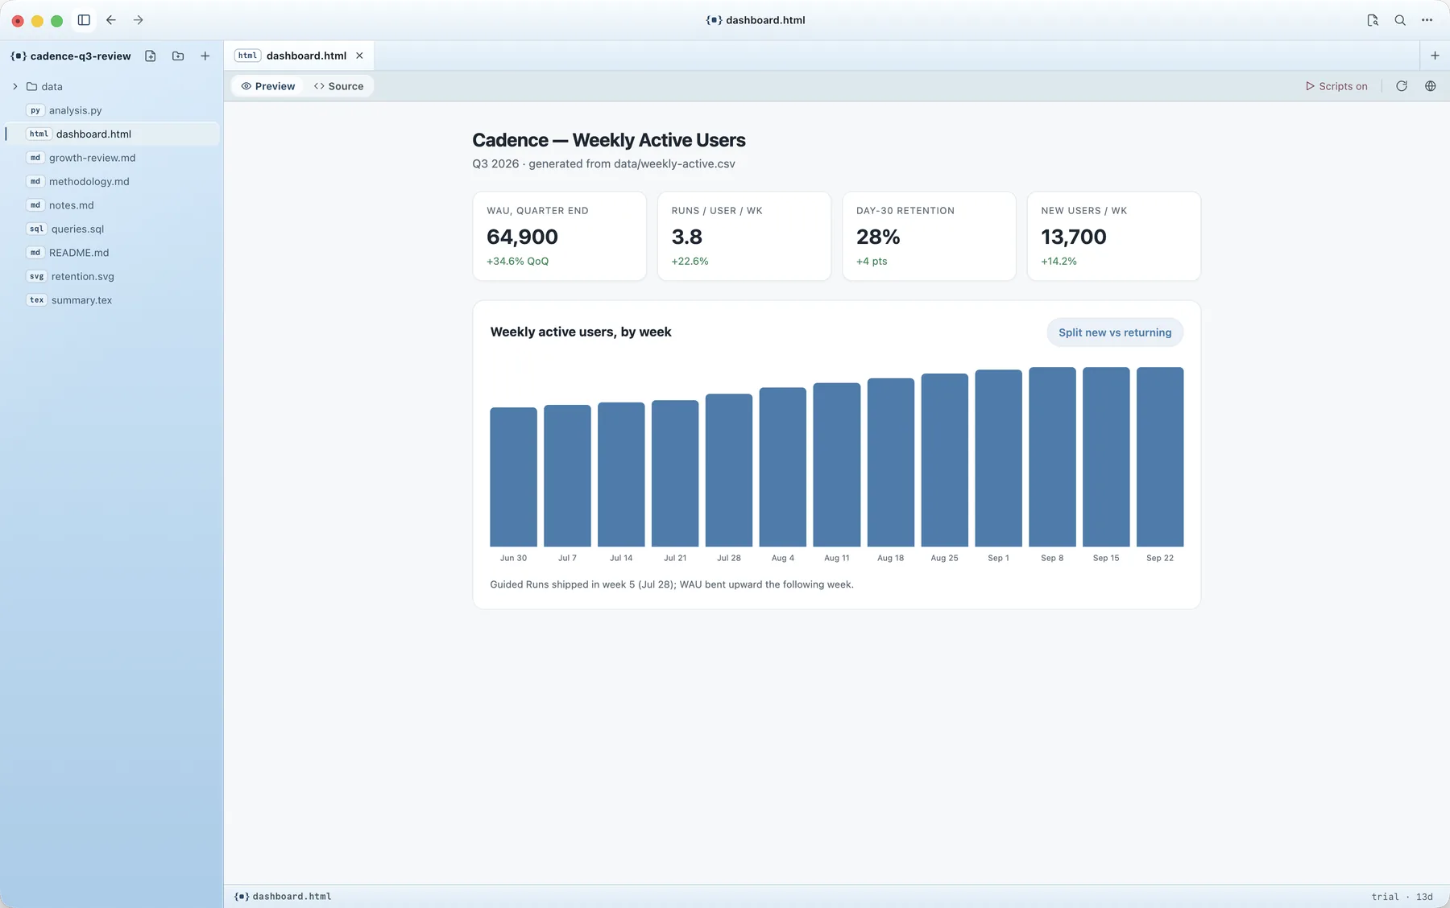Select the dashboard.html tab

click(x=299, y=56)
